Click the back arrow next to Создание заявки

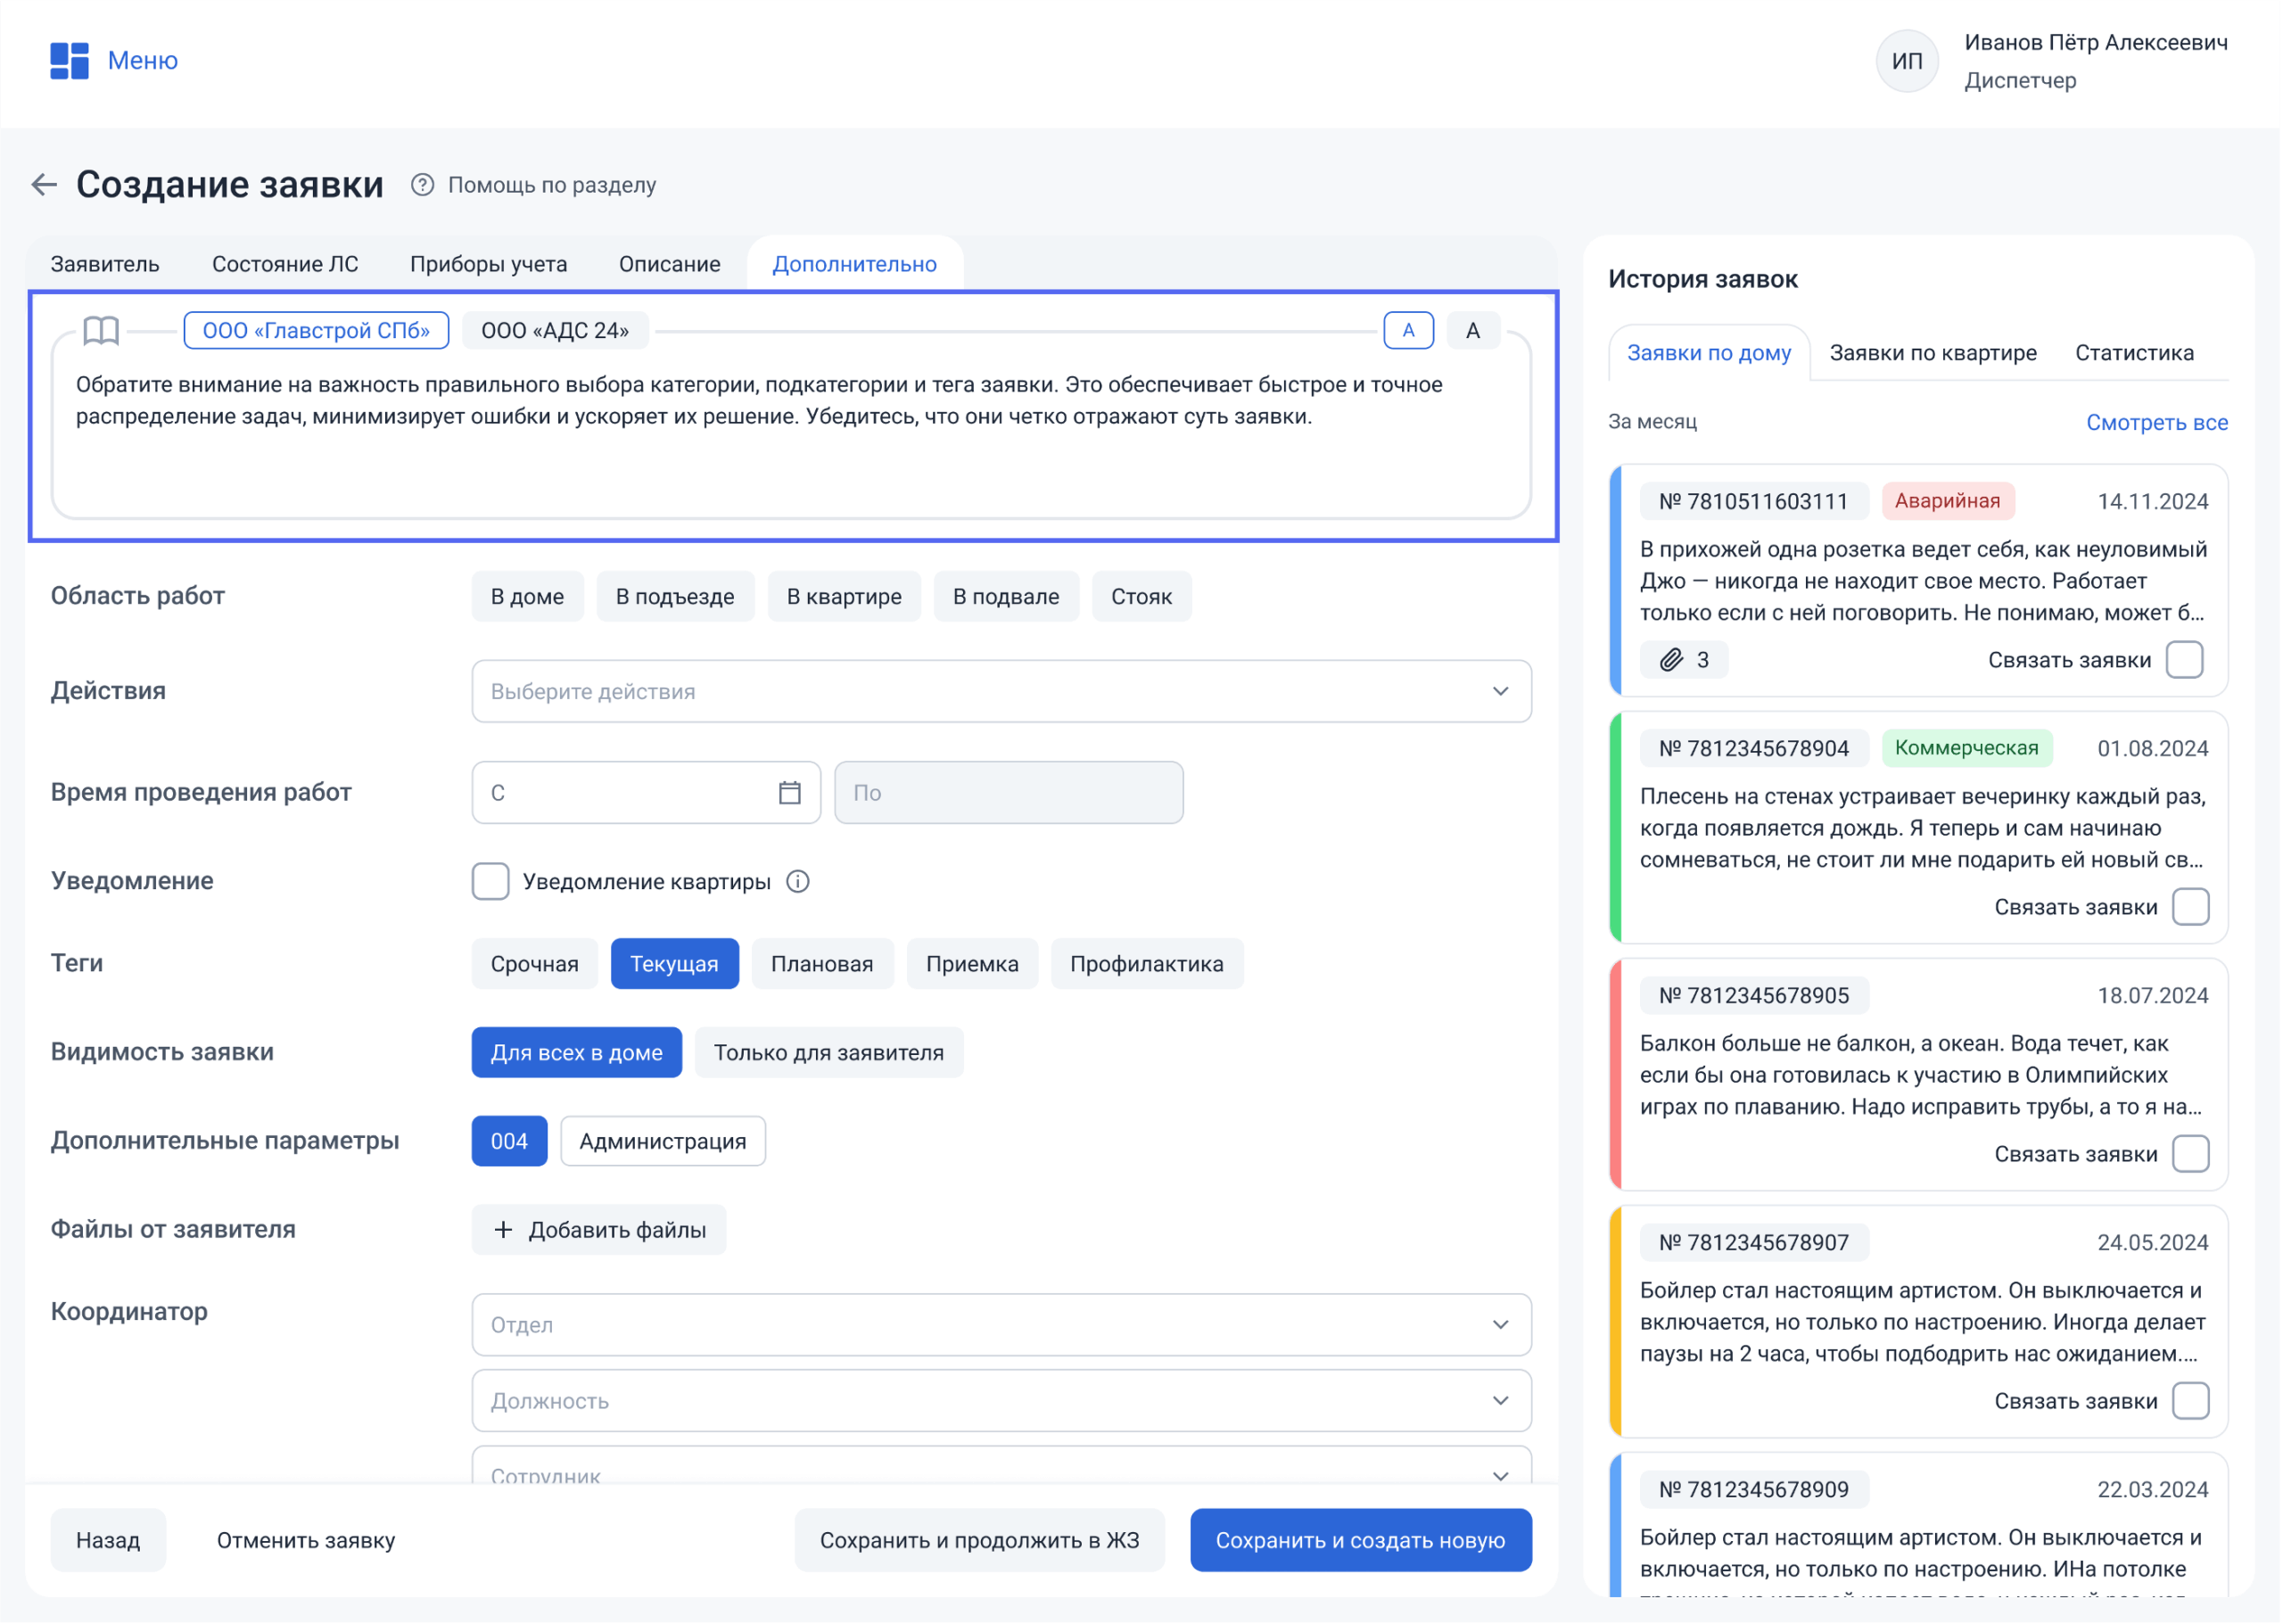(44, 185)
